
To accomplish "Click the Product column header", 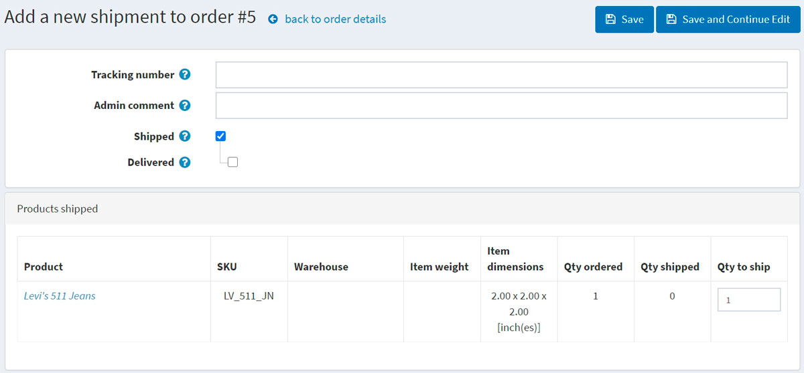I will 44,267.
